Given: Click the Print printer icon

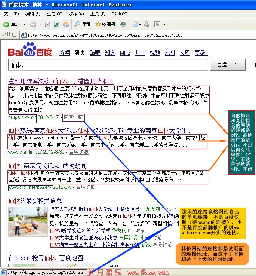Looking at the screenshot, I should click(146, 24).
